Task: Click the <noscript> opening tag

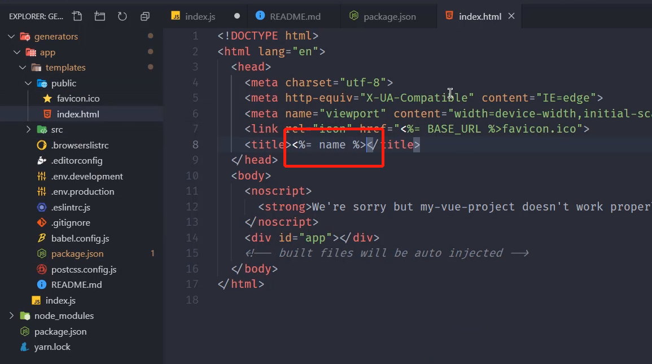Action: pos(278,191)
